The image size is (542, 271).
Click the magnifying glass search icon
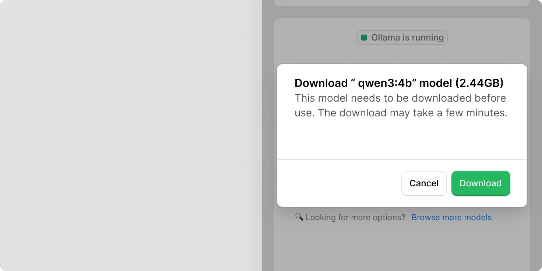[299, 217]
